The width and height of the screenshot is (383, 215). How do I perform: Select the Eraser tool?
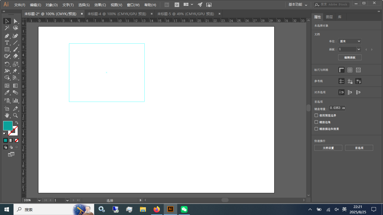[x=15, y=56]
